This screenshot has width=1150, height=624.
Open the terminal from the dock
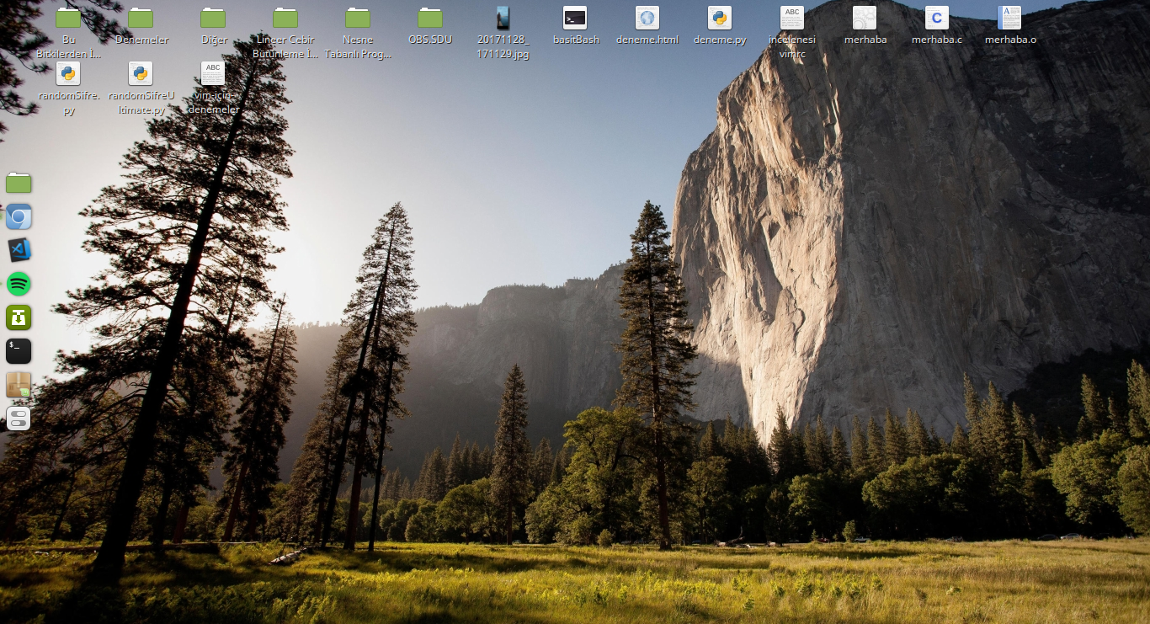(19, 351)
